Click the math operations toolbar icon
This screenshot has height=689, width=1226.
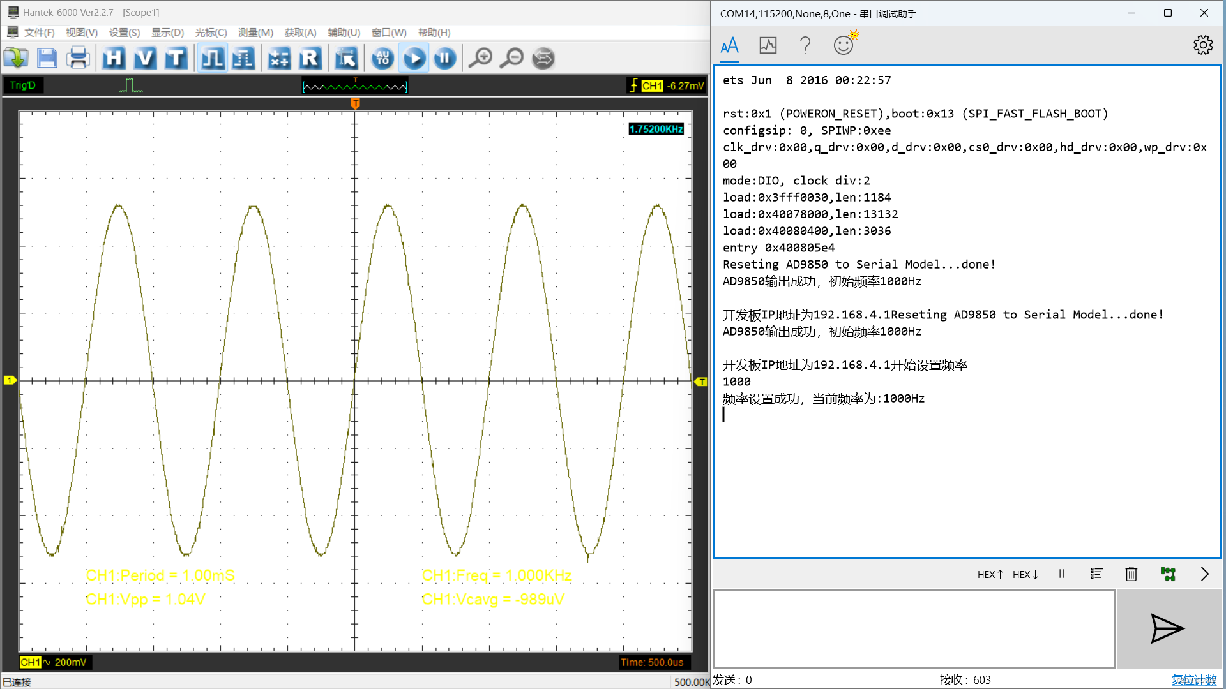[x=279, y=59]
